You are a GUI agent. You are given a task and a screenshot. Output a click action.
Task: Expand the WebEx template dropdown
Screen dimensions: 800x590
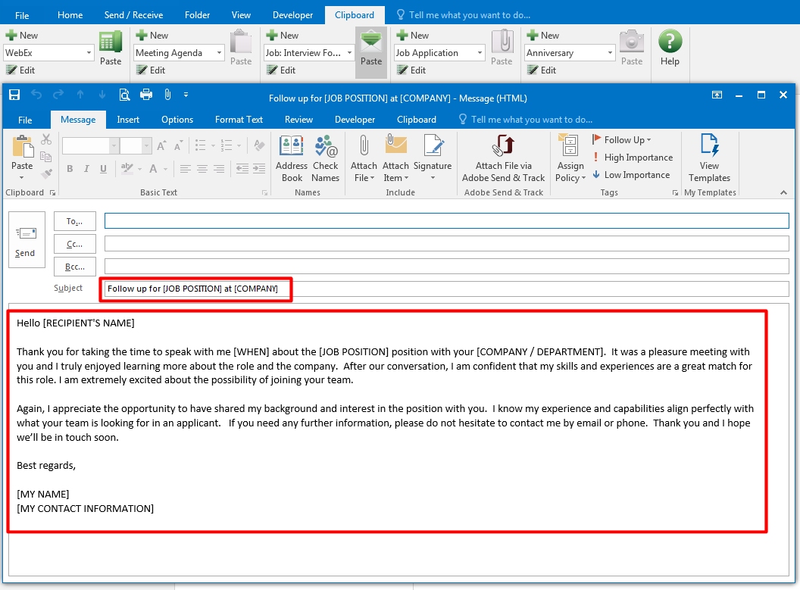(x=89, y=53)
